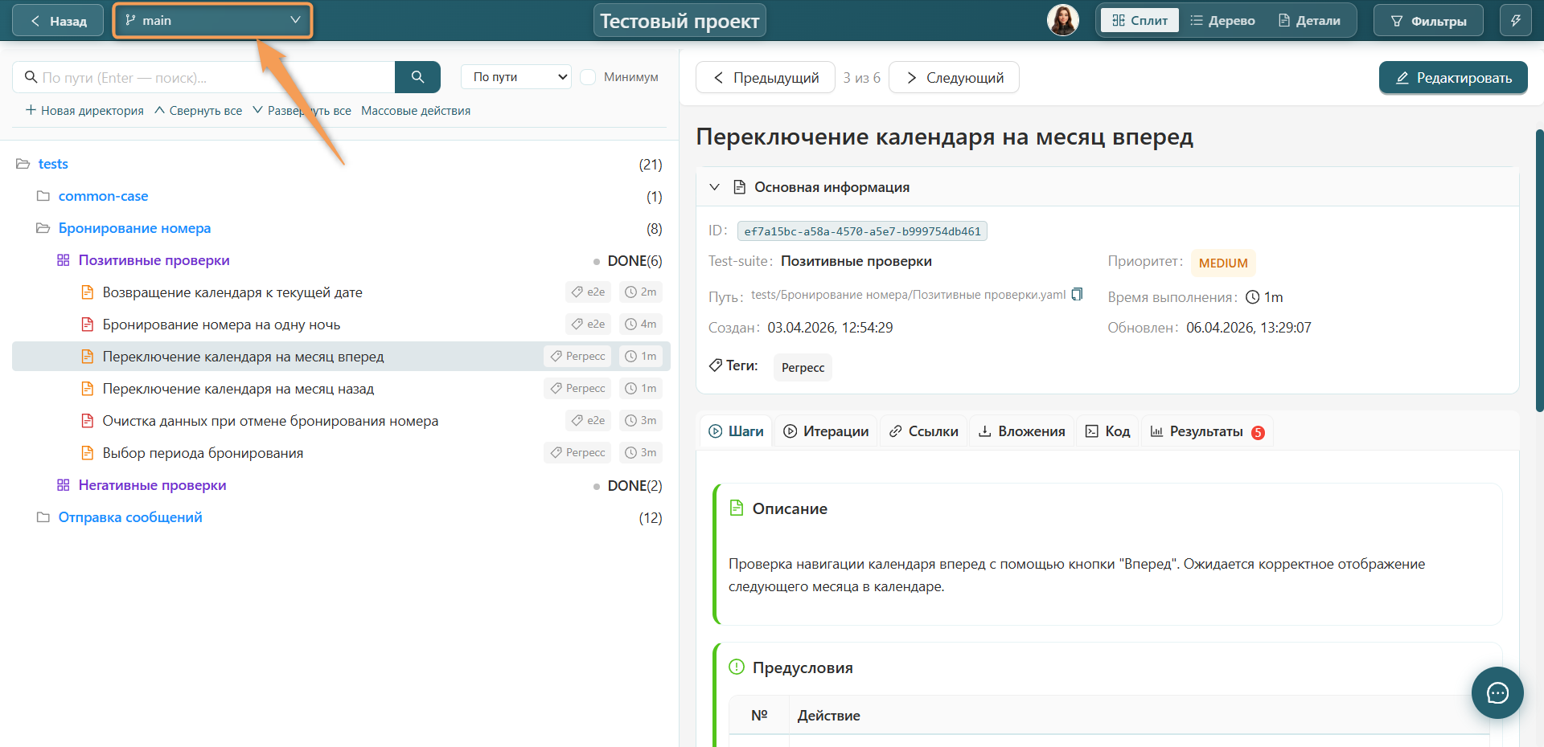Click the 5 results counter badge
The width and height of the screenshot is (1544, 747).
coord(1258,432)
